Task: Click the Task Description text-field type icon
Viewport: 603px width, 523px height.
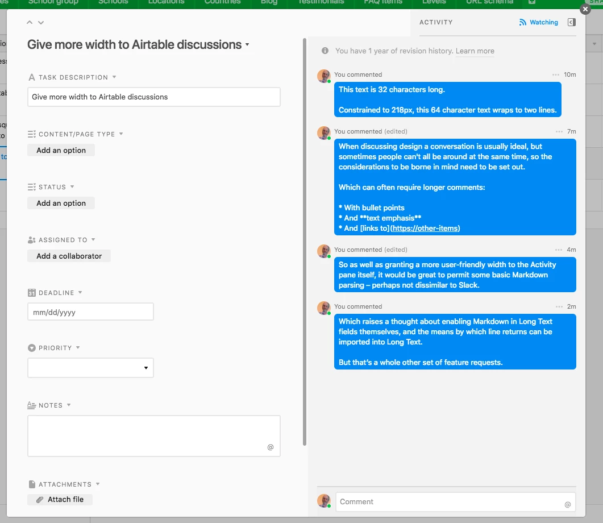Action: (x=32, y=77)
